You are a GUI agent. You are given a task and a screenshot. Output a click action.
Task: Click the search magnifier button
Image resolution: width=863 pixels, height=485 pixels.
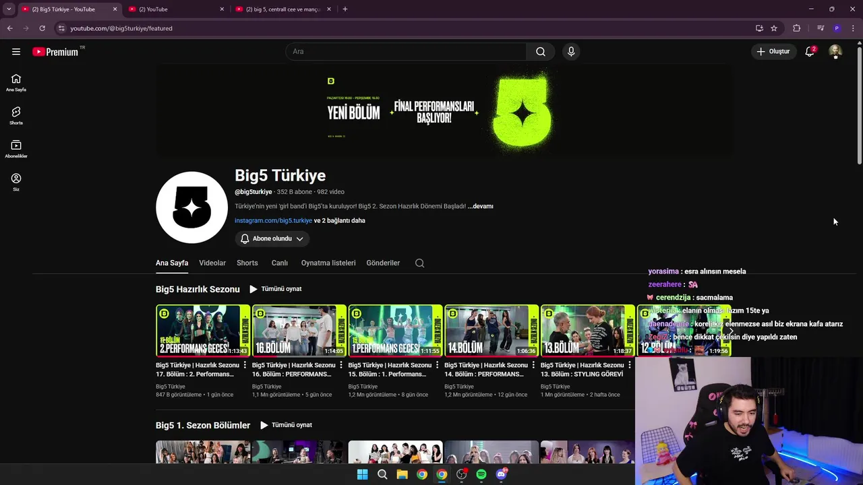click(541, 51)
